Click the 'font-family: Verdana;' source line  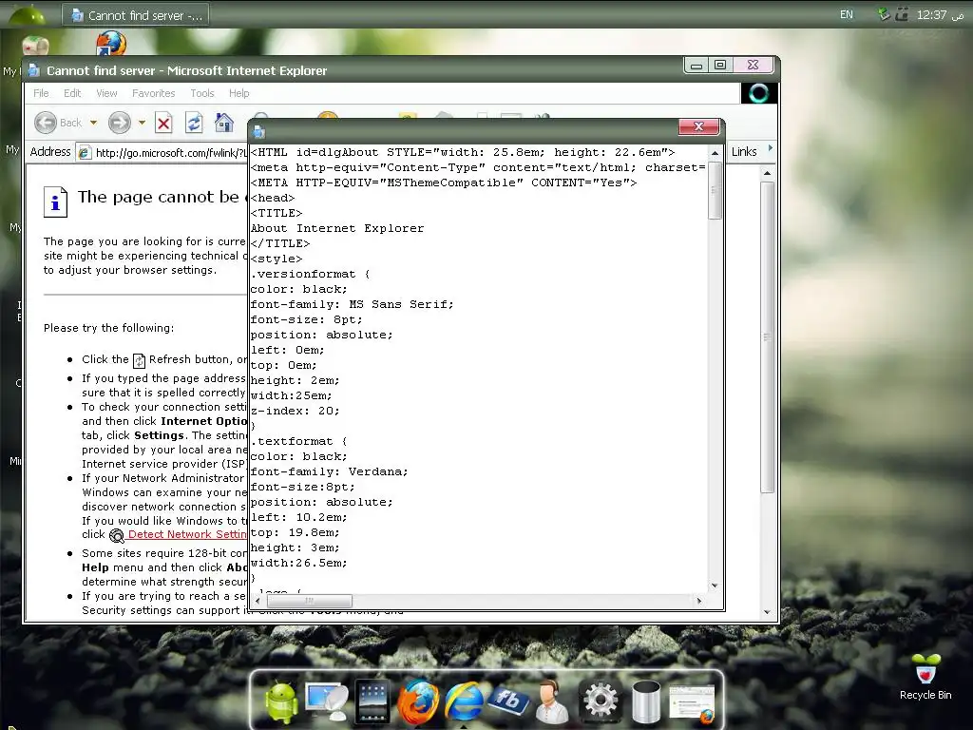330,471
